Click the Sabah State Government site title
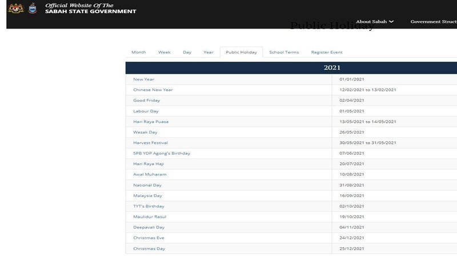 (90, 11)
